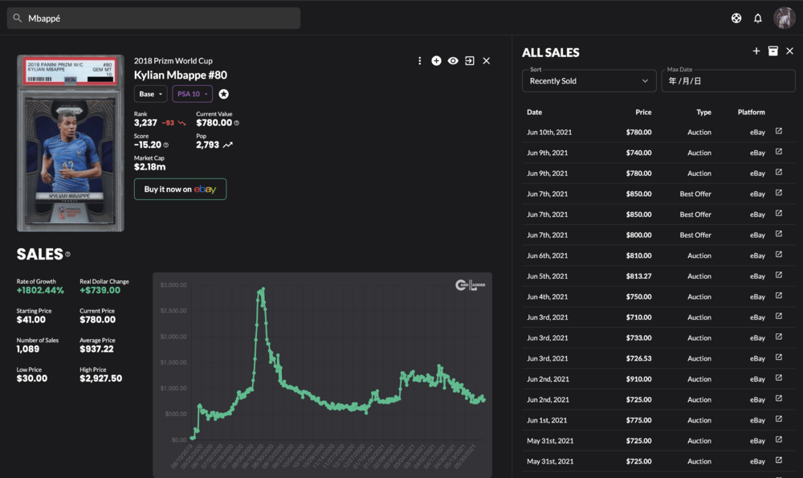803x478 pixels.
Task: Open the three-dot card options menu
Action: point(419,61)
